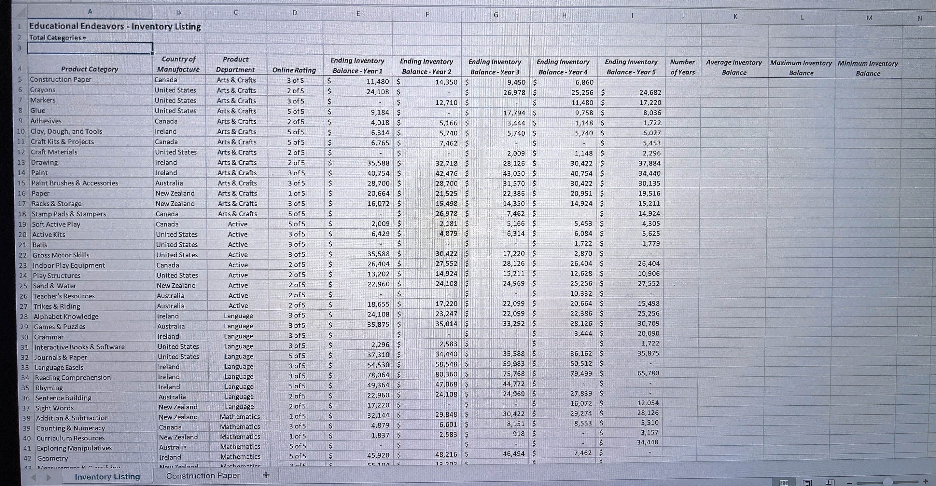The width and height of the screenshot is (936, 486).
Task: Switch to the Construction Paper sheet tab
Action: (x=203, y=476)
